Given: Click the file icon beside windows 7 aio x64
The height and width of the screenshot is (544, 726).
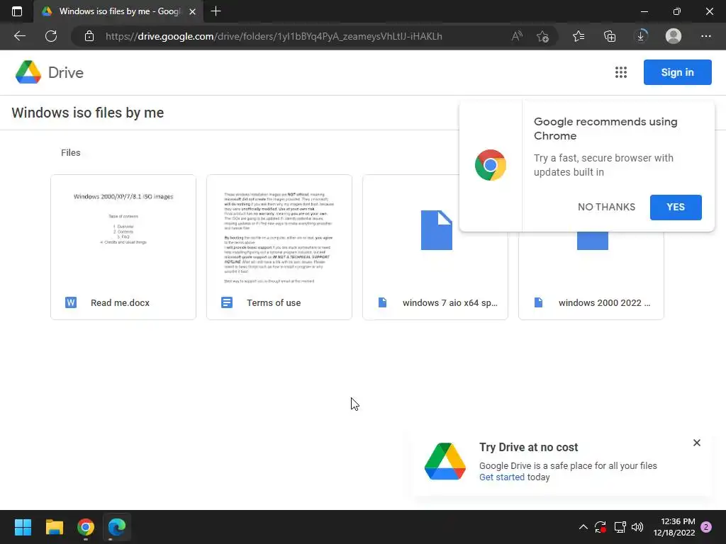Looking at the screenshot, I should tap(382, 302).
